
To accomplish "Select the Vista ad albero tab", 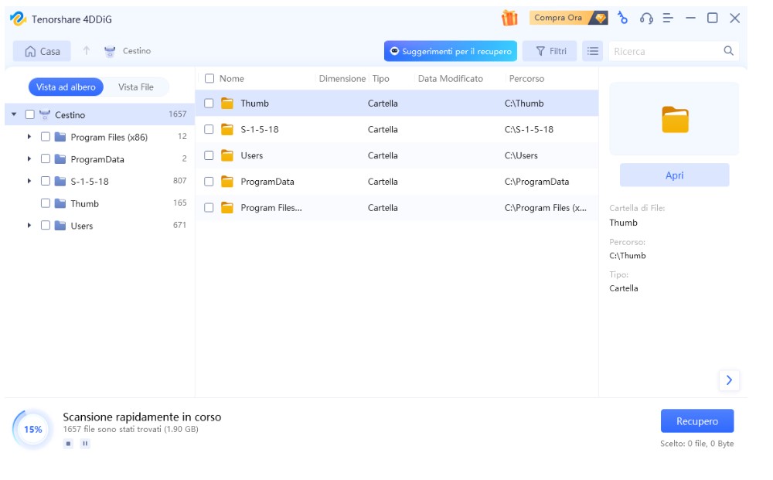I will 66,87.
